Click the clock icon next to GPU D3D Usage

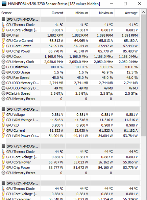point(3,72)
